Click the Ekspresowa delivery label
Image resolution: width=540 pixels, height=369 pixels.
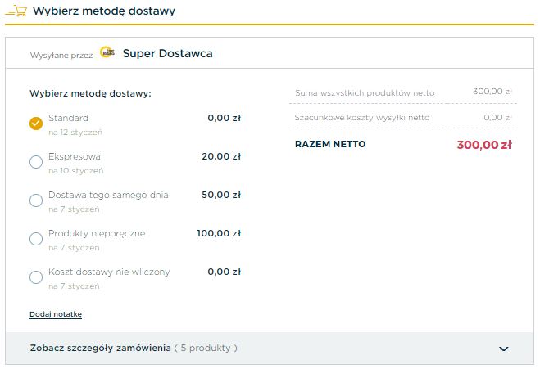coord(75,156)
